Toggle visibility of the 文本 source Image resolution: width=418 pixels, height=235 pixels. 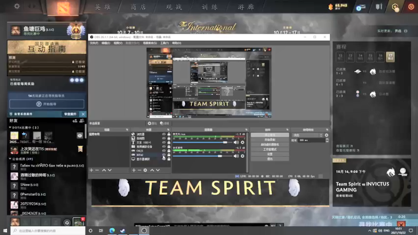click(164, 143)
